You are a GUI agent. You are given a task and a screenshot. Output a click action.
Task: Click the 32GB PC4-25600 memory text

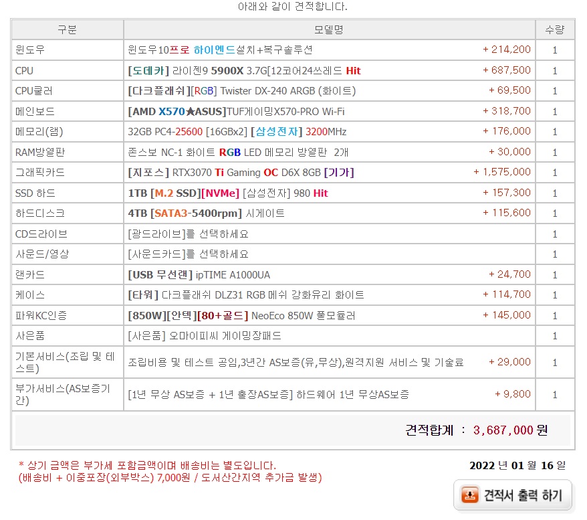[x=237, y=132]
